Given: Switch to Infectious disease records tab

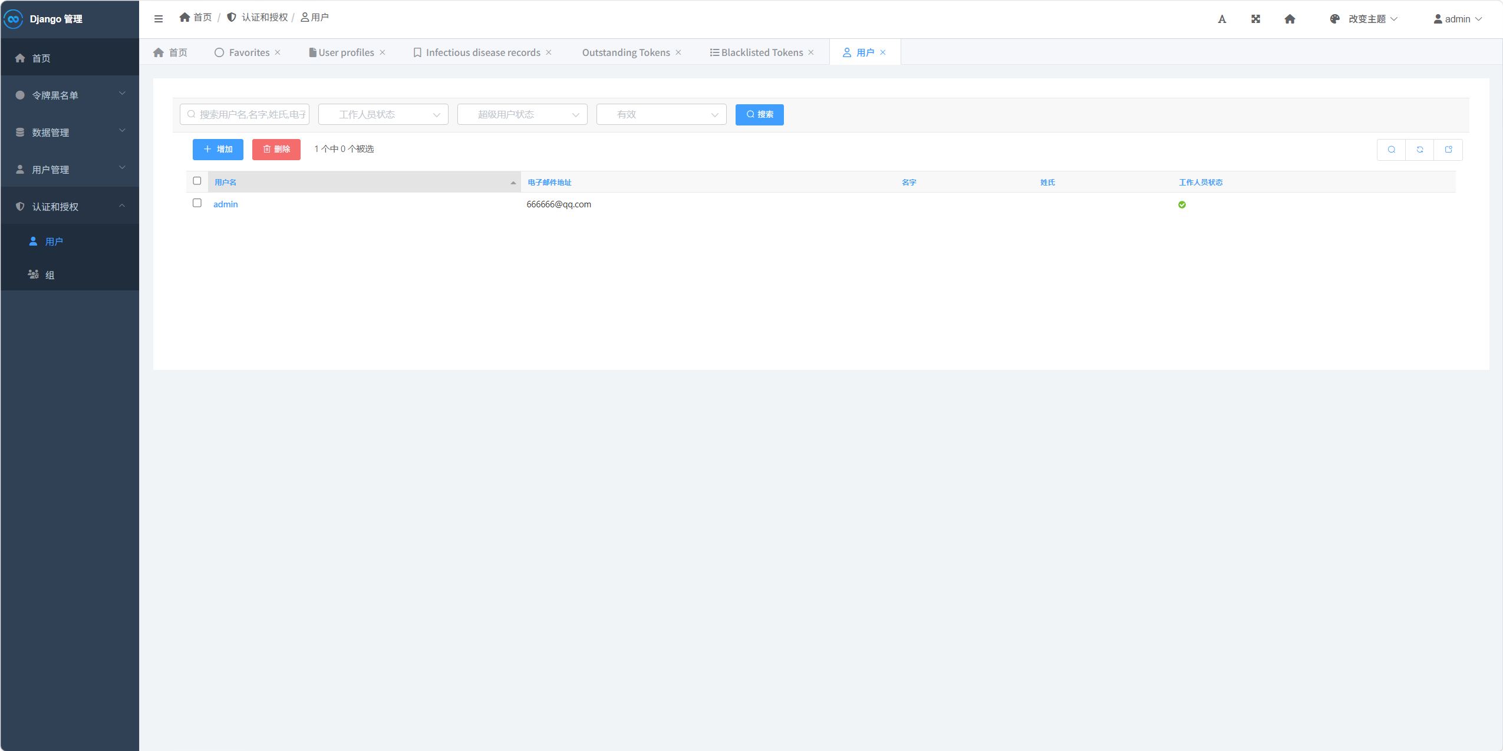Looking at the screenshot, I should tap(482, 52).
